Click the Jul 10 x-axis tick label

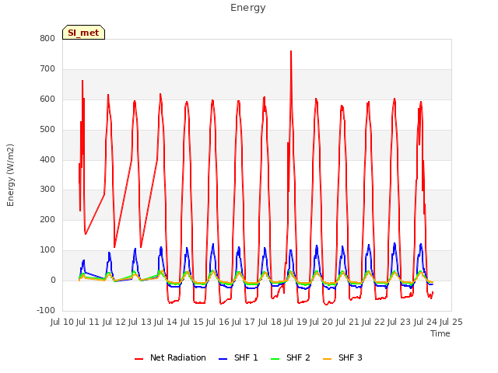[62, 322]
